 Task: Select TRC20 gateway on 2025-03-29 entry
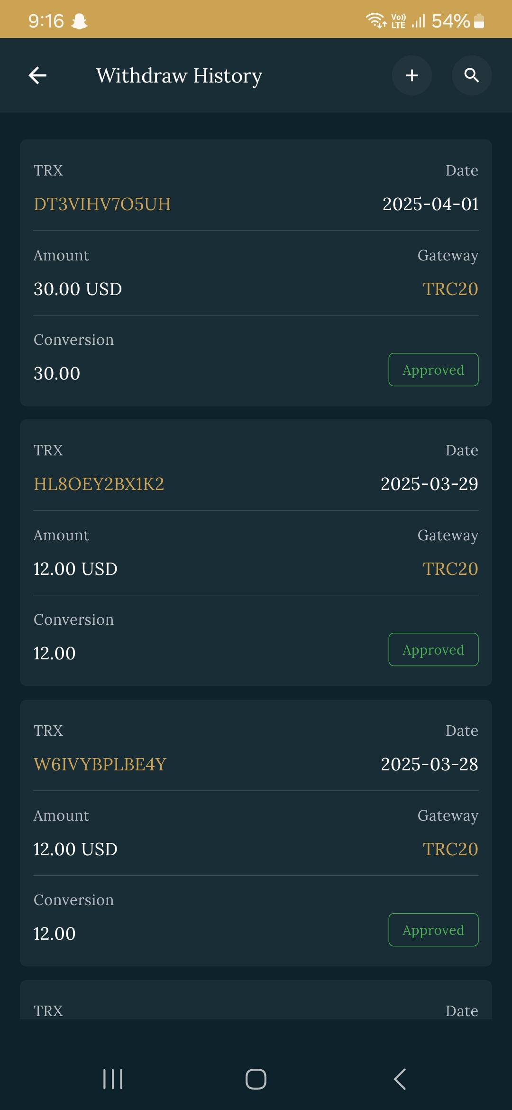click(x=450, y=569)
